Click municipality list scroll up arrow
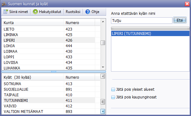Screen dimensions: 191x116 103,22
